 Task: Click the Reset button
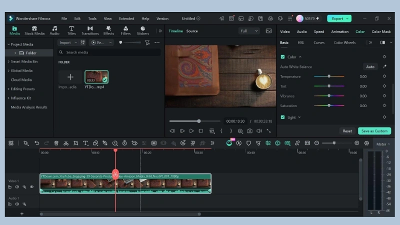pyautogui.click(x=347, y=131)
